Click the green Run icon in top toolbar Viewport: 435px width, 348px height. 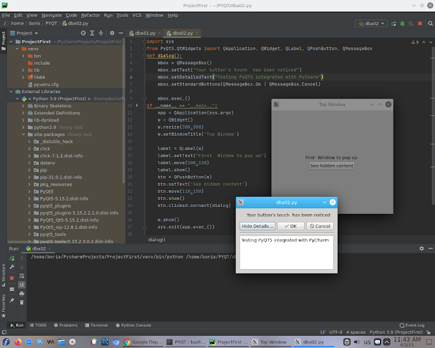coord(394,23)
